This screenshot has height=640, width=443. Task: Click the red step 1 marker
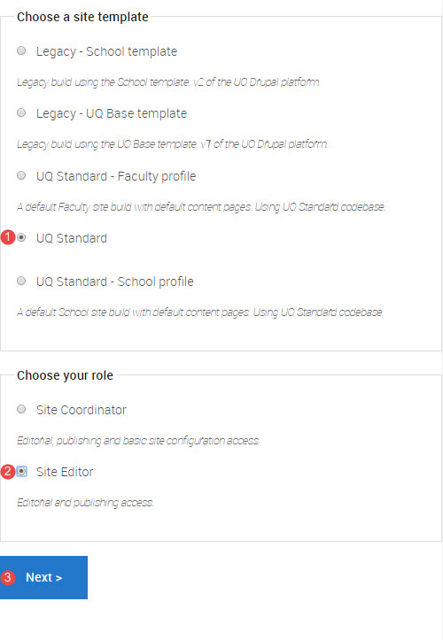(x=8, y=237)
